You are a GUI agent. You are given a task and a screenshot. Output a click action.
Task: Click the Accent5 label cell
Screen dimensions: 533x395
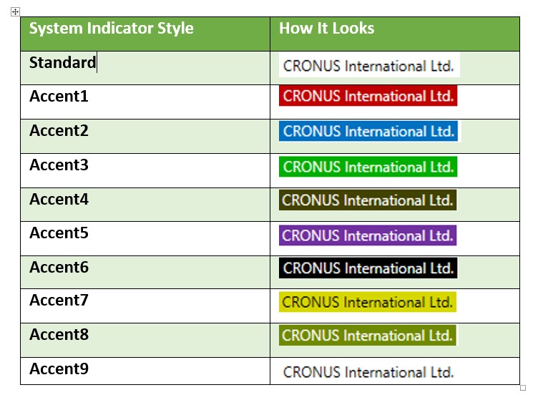tap(145, 238)
